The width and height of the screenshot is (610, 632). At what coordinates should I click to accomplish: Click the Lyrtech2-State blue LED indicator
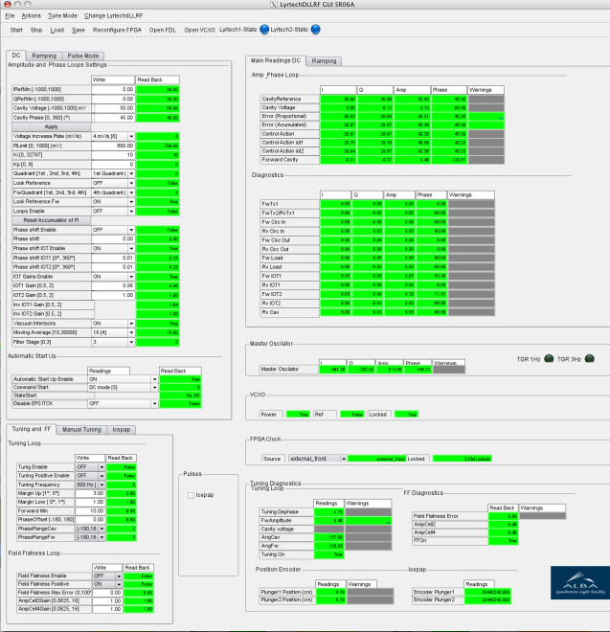click(316, 30)
